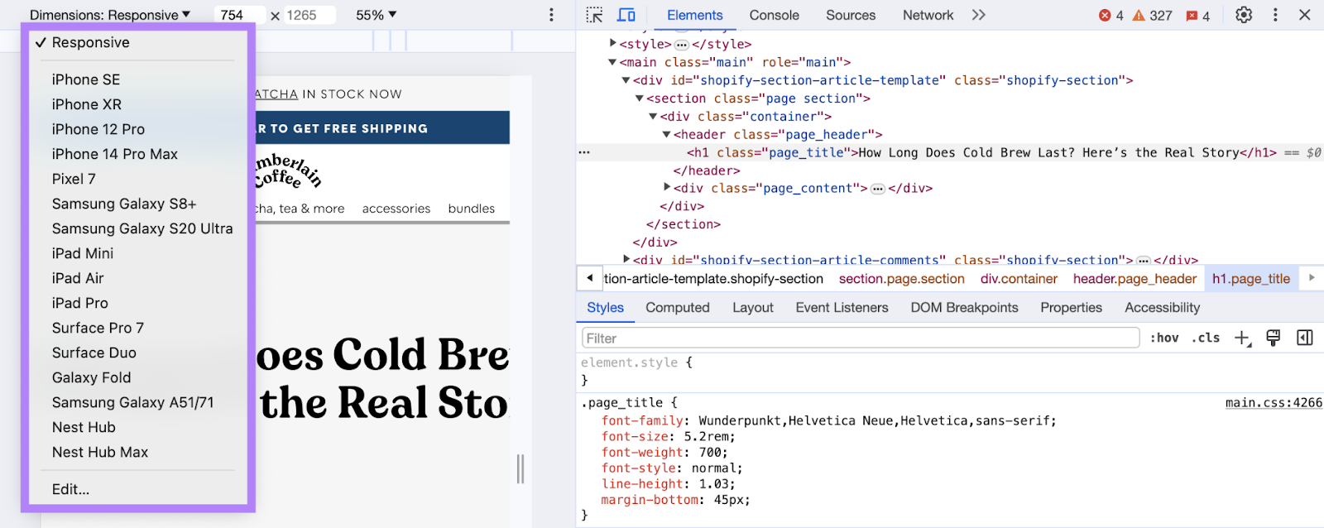Open the Styles pane tab

click(606, 307)
